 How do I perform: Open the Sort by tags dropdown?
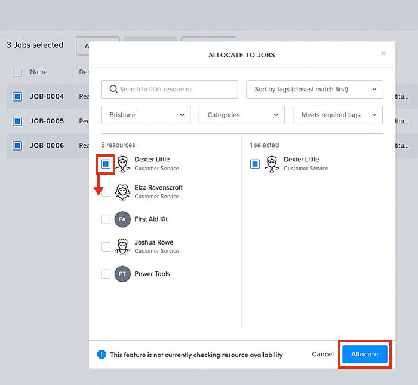pos(315,90)
